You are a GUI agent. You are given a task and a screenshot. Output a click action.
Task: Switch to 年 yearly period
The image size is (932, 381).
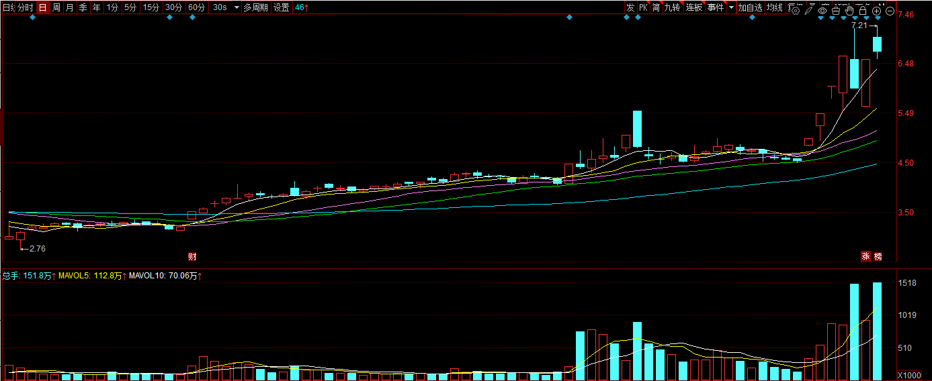(96, 7)
